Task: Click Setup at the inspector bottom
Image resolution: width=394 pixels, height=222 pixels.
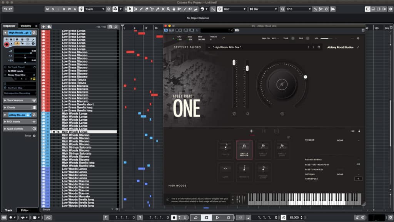Action: [29, 136]
